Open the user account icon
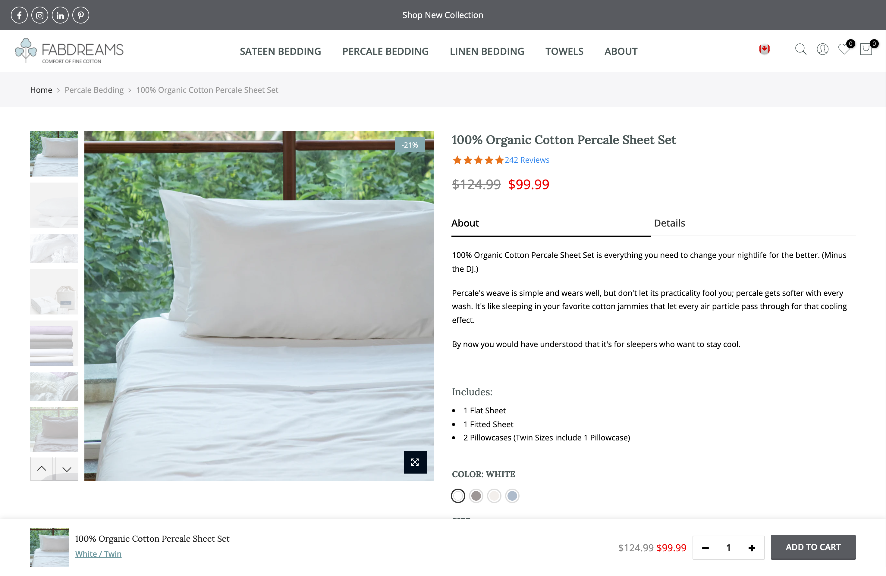The width and height of the screenshot is (886, 576). click(822, 49)
